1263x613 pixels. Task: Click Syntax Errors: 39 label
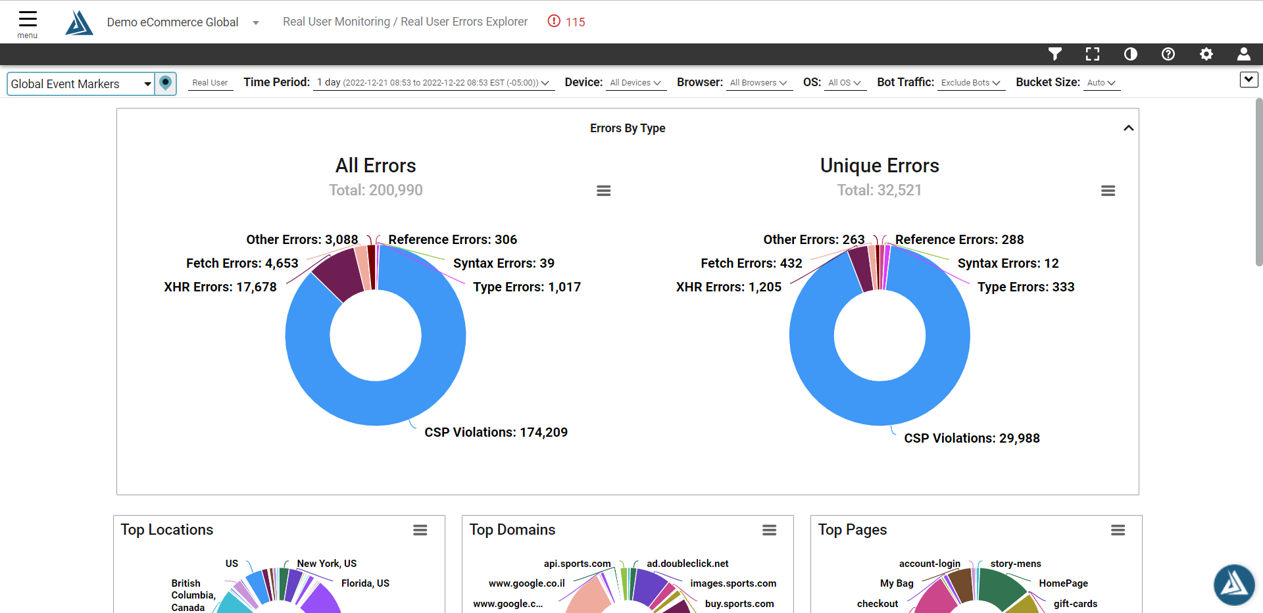click(504, 263)
